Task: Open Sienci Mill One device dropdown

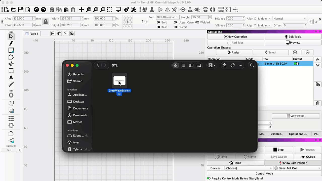Action: (x=297, y=168)
